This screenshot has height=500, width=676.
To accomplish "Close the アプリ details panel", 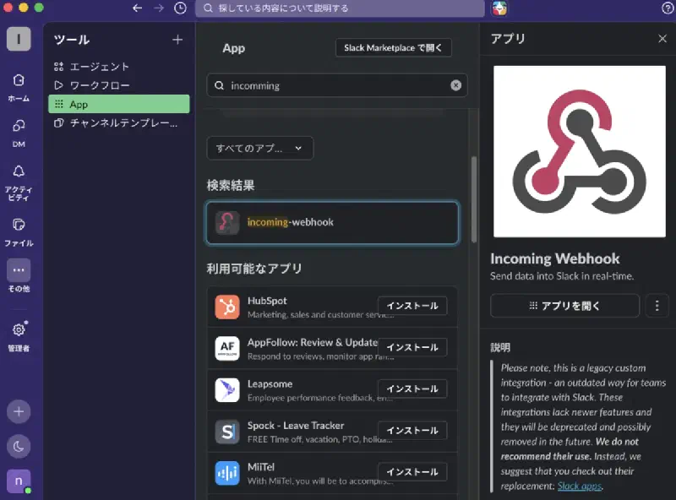I will coord(662,39).
